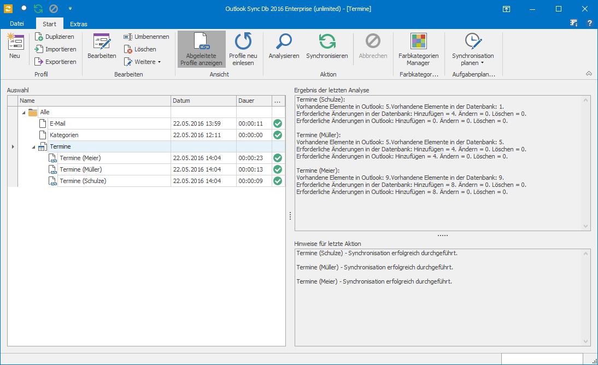Click the Termine (Müller) linked document icon
The height and width of the screenshot is (365, 598).
tap(52, 169)
